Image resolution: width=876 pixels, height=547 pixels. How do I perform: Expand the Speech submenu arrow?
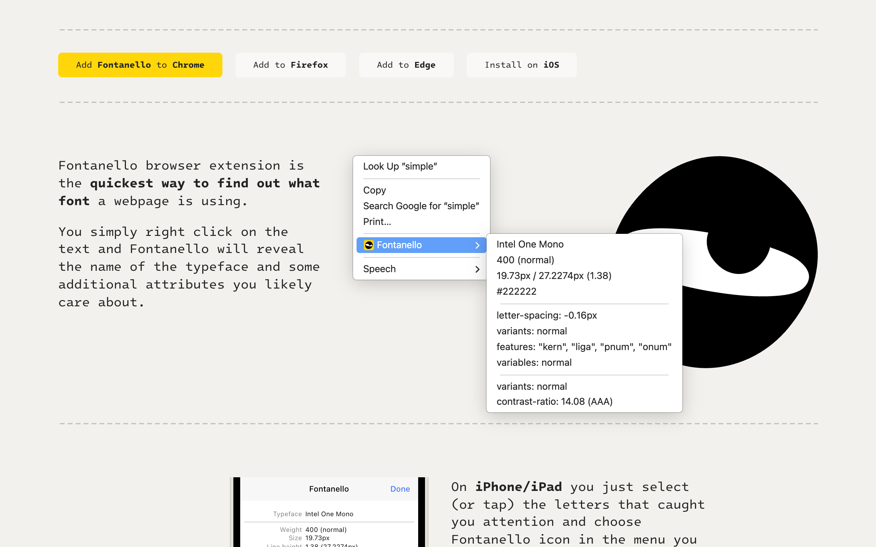tap(477, 269)
